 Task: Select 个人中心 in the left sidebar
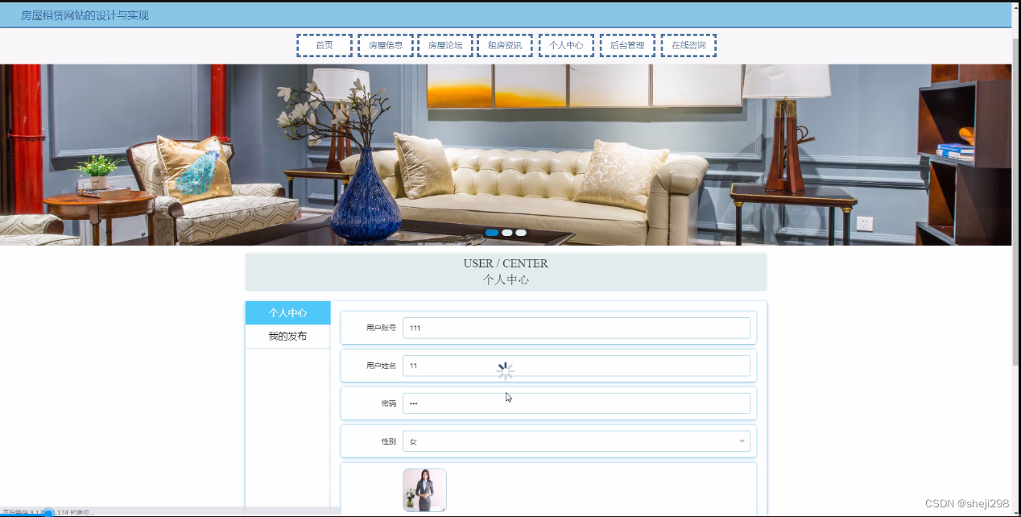pyautogui.click(x=287, y=312)
